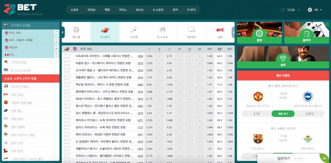Expand NFL. 오늘의 스페셜 chevron
Screen dimensions: 331x163
tap(56, 40)
